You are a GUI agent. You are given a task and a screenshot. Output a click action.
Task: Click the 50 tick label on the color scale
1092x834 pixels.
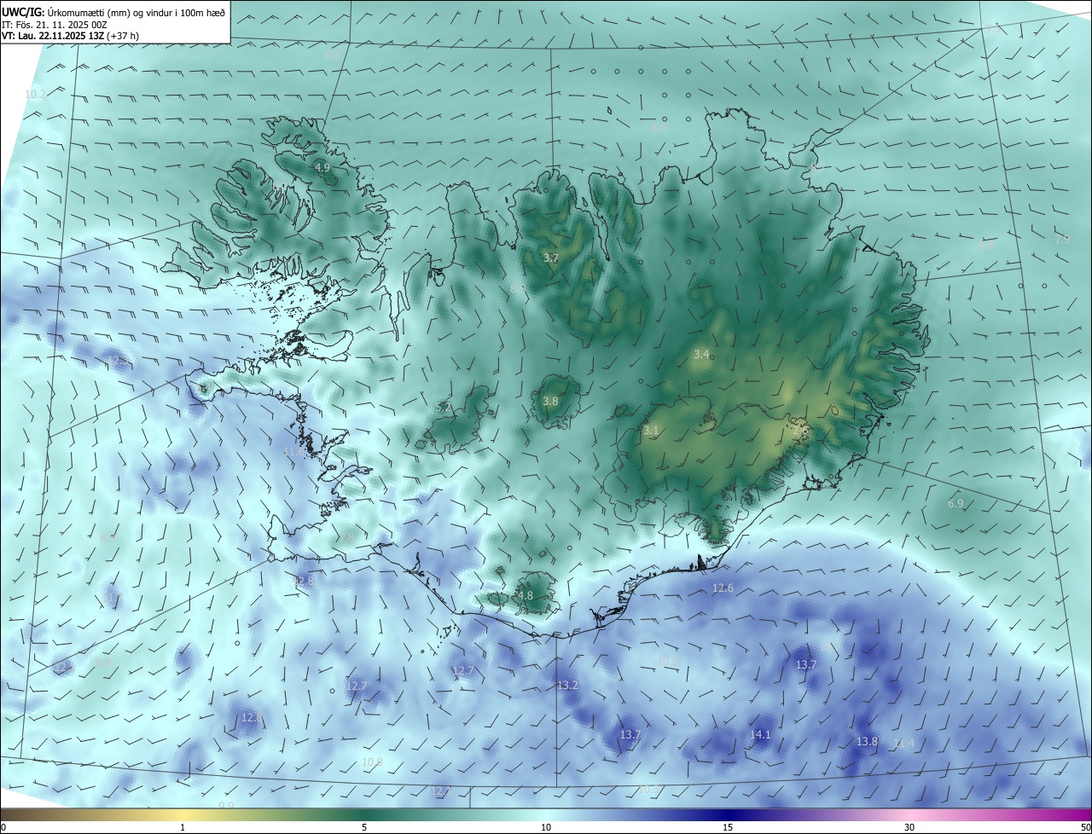coord(1085,827)
